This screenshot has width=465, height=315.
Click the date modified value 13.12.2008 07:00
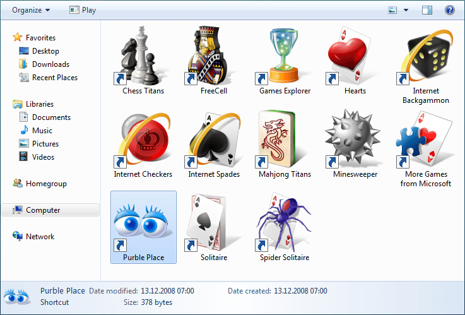167,291
